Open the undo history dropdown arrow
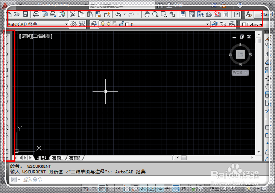The image size is (275, 193). [125, 14]
